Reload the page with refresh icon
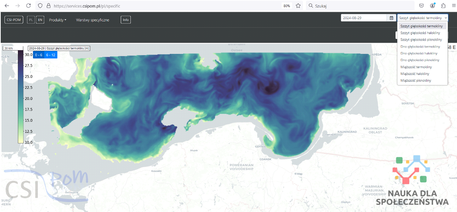 coord(28,6)
